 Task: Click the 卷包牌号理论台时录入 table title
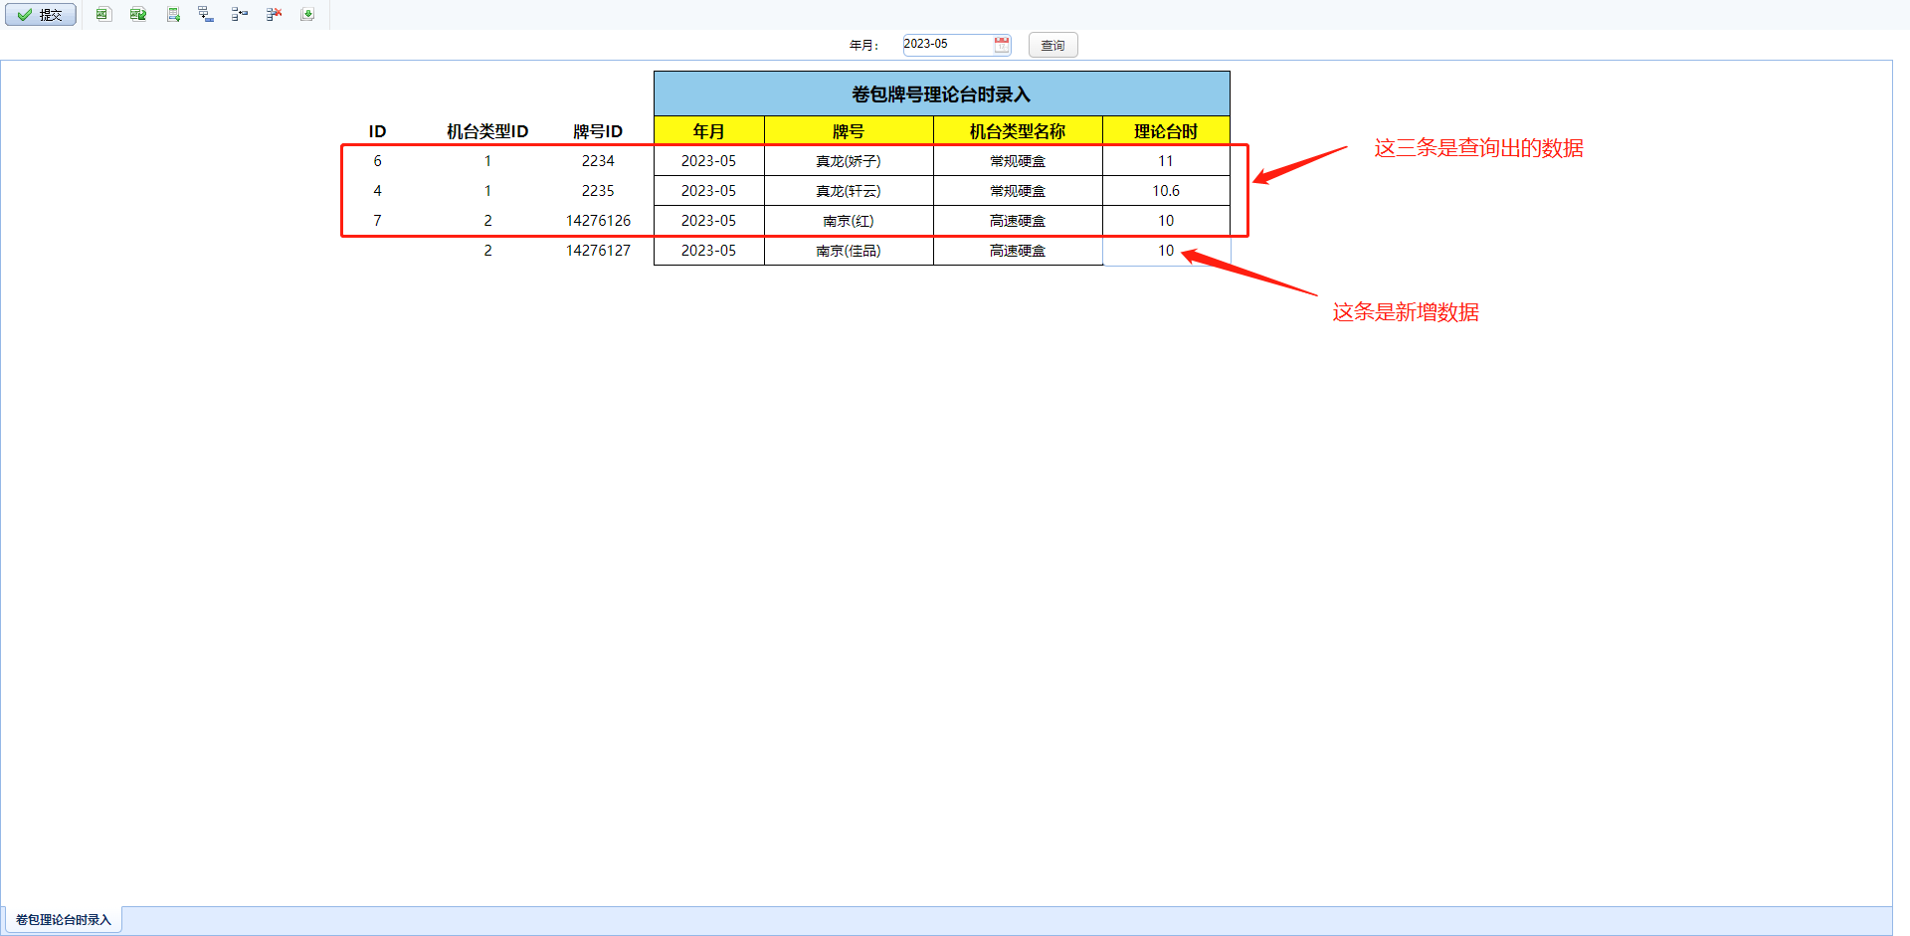[x=941, y=94]
